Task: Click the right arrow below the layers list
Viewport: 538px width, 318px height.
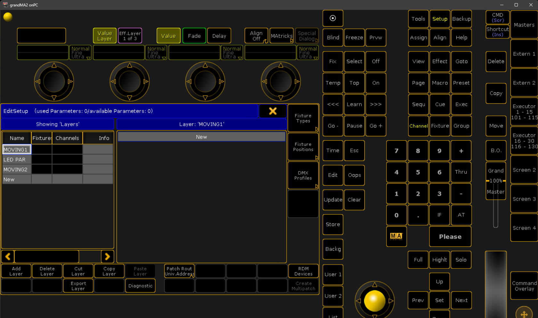Action: 108,256
